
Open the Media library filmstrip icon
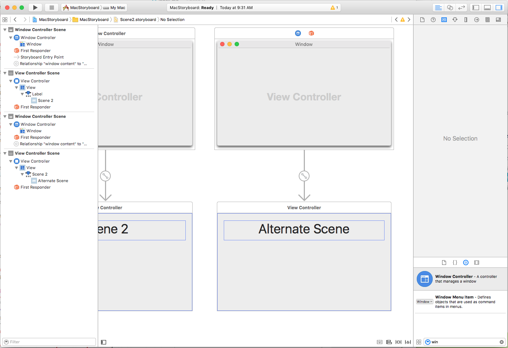(477, 262)
